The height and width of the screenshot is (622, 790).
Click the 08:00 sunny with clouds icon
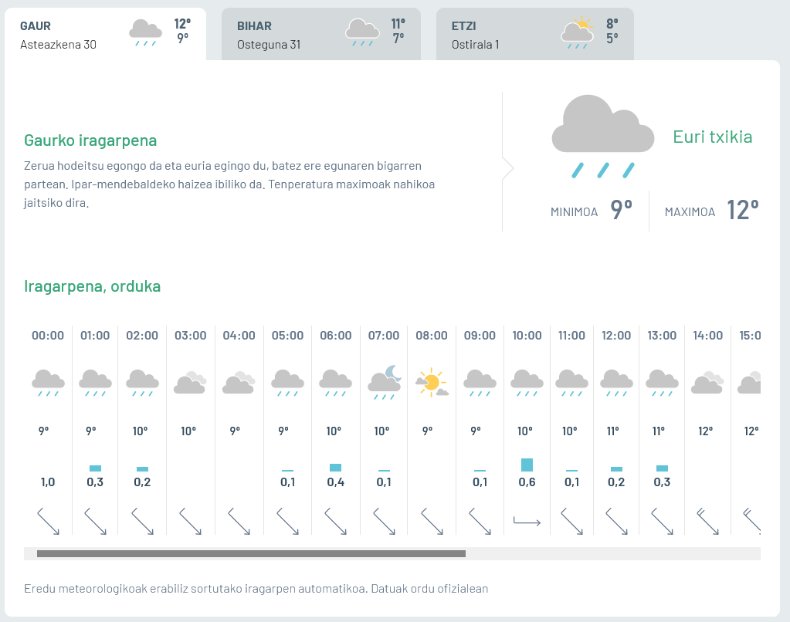[x=432, y=383]
